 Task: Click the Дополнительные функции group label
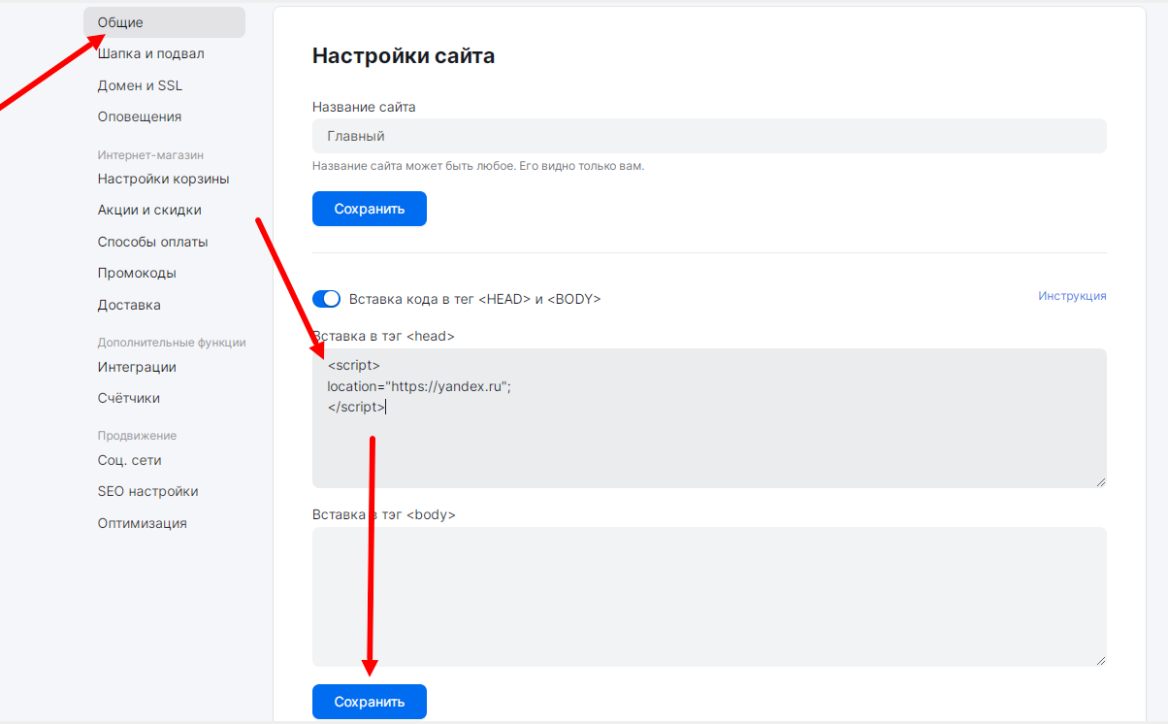pyautogui.click(x=172, y=343)
